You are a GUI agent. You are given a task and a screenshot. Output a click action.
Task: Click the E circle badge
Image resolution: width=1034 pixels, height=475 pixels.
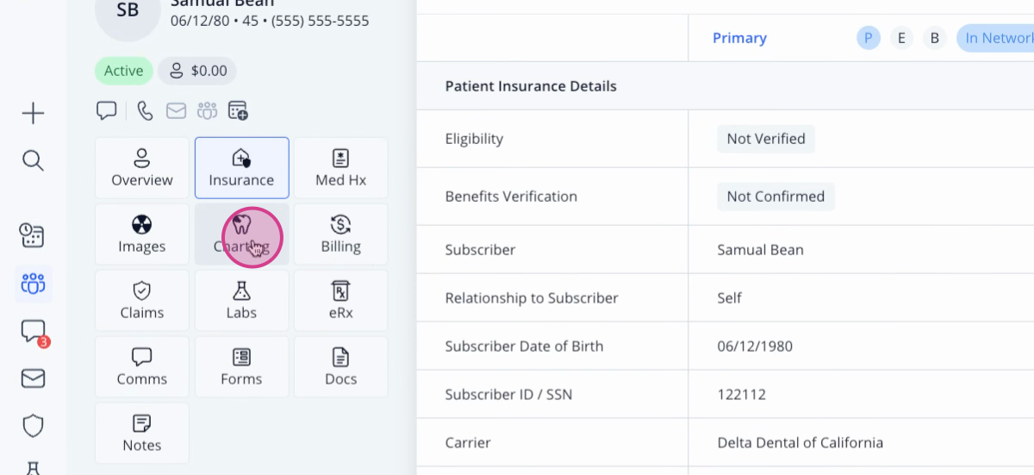tap(901, 38)
